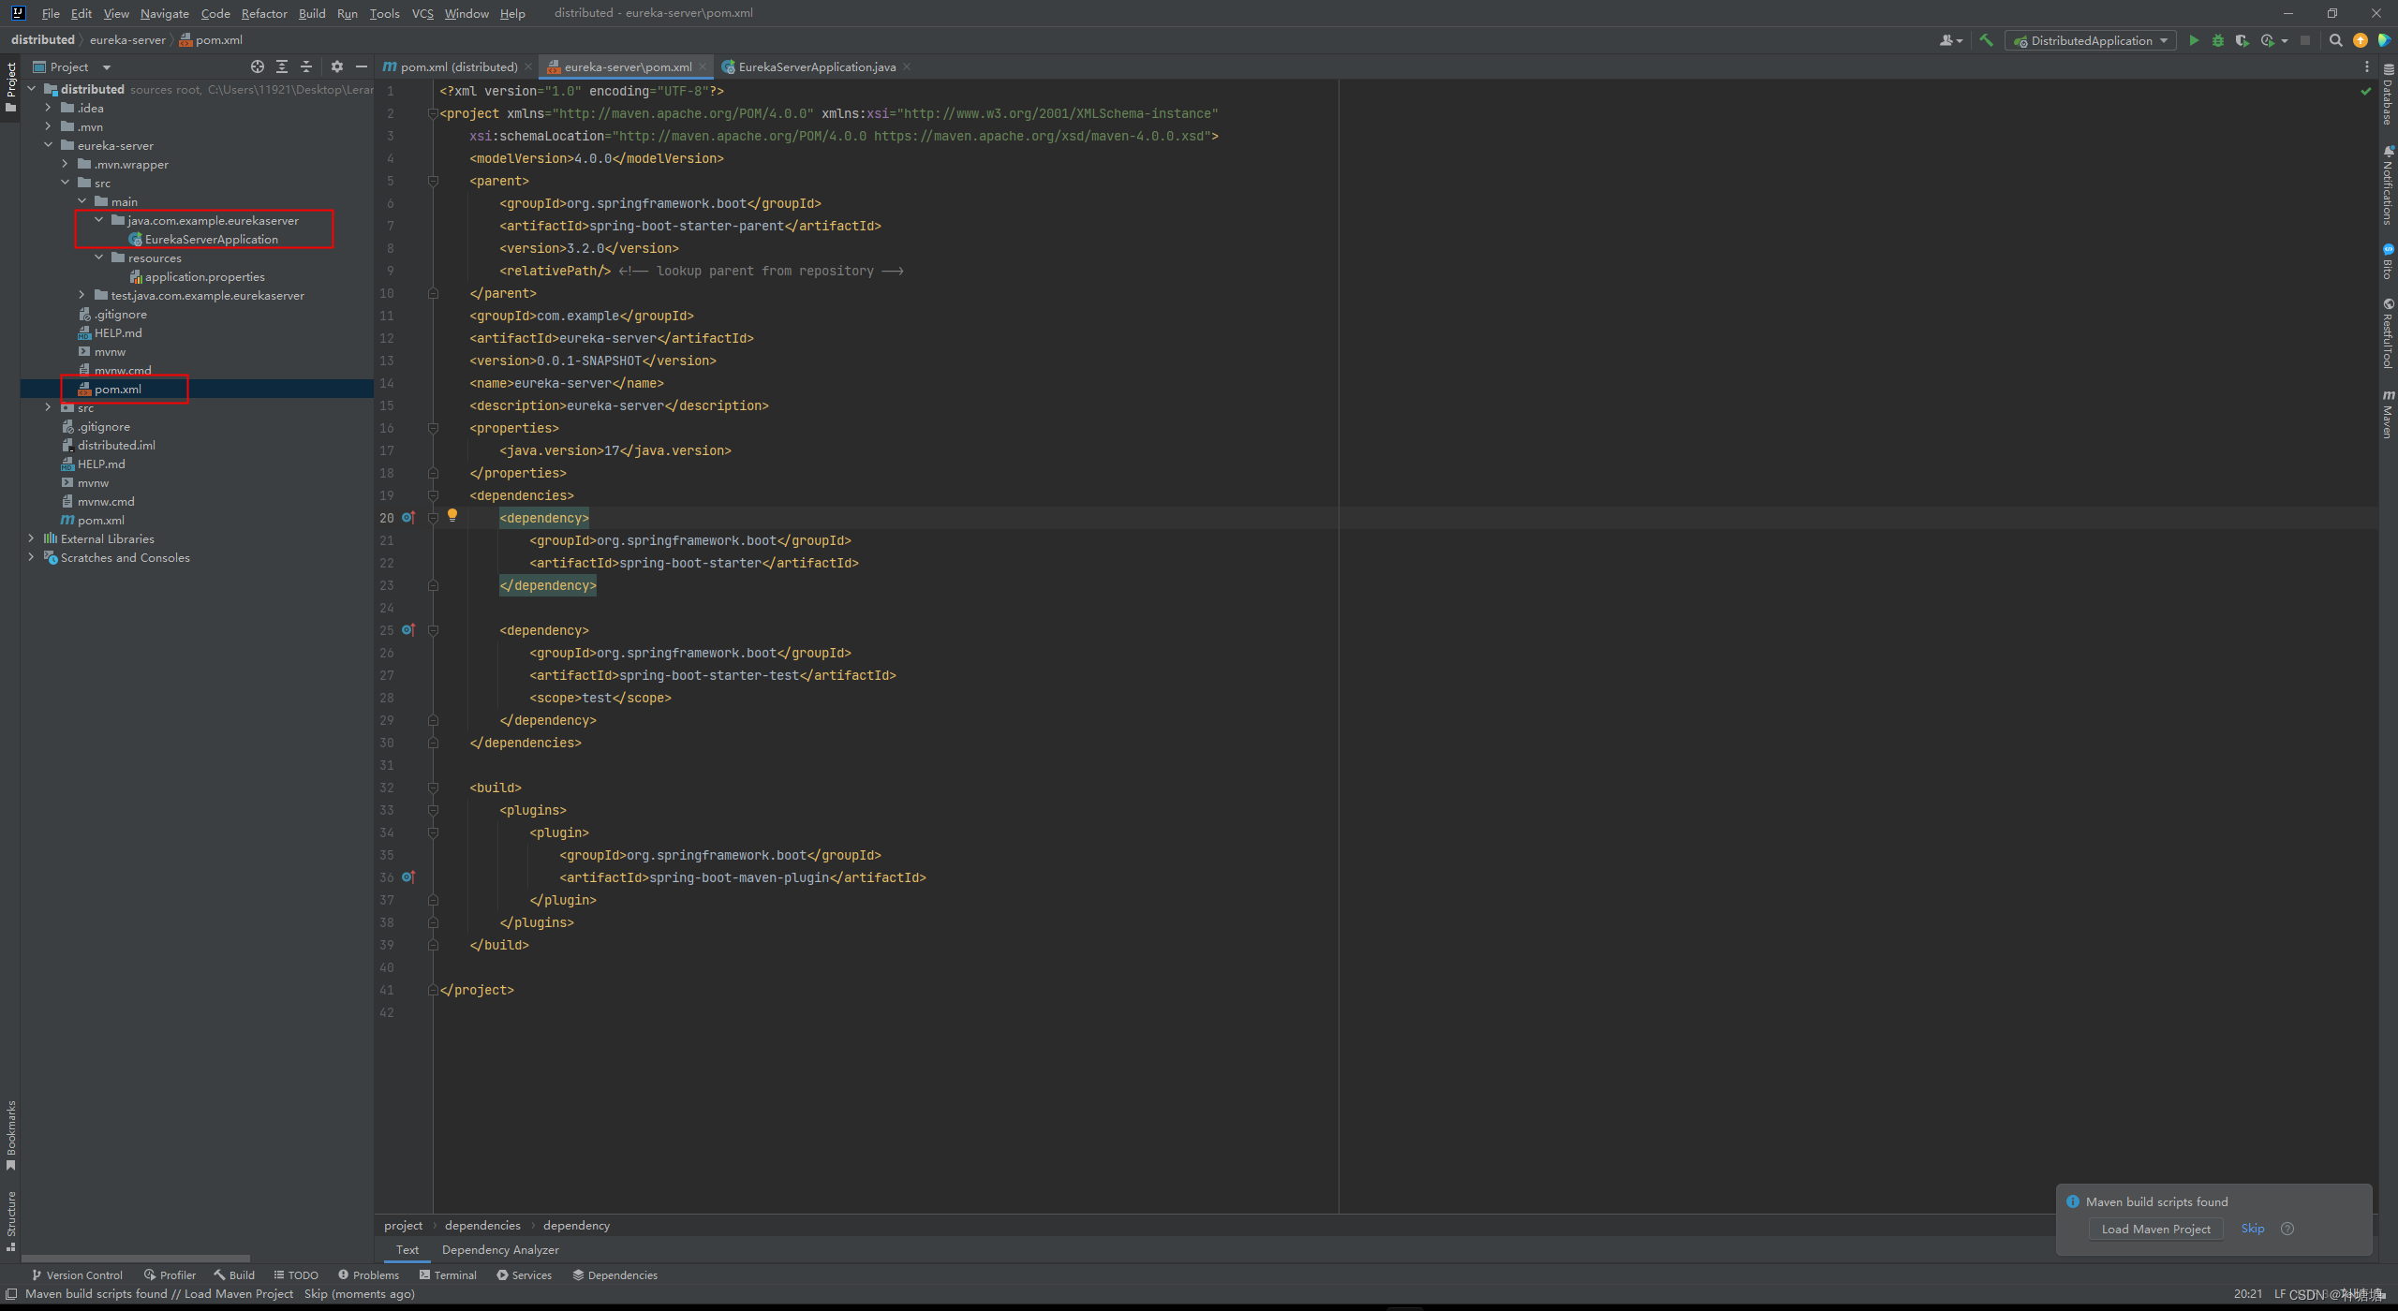The image size is (2398, 1311).
Task: Expand the External Libraries node
Action: (32, 538)
